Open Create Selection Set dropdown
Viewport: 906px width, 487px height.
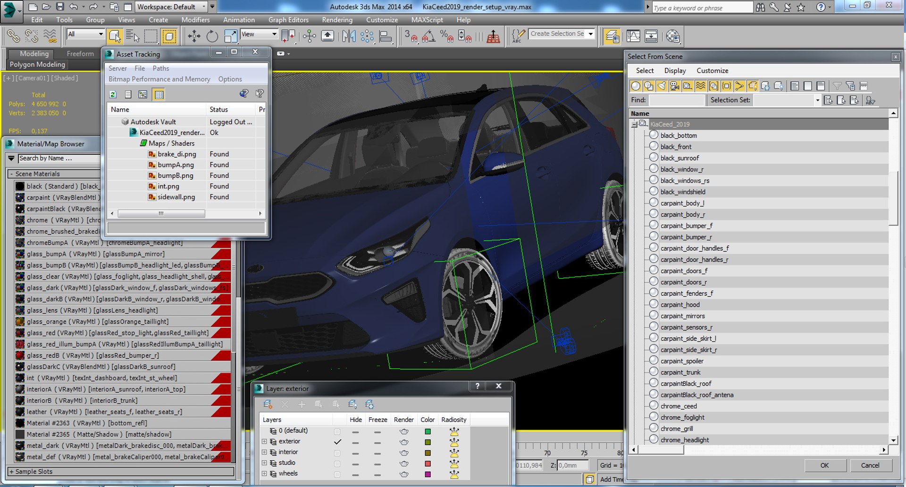591,34
